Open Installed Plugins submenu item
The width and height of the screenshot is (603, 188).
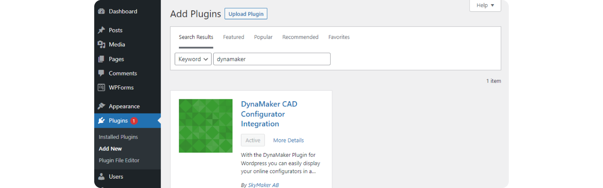(118, 137)
